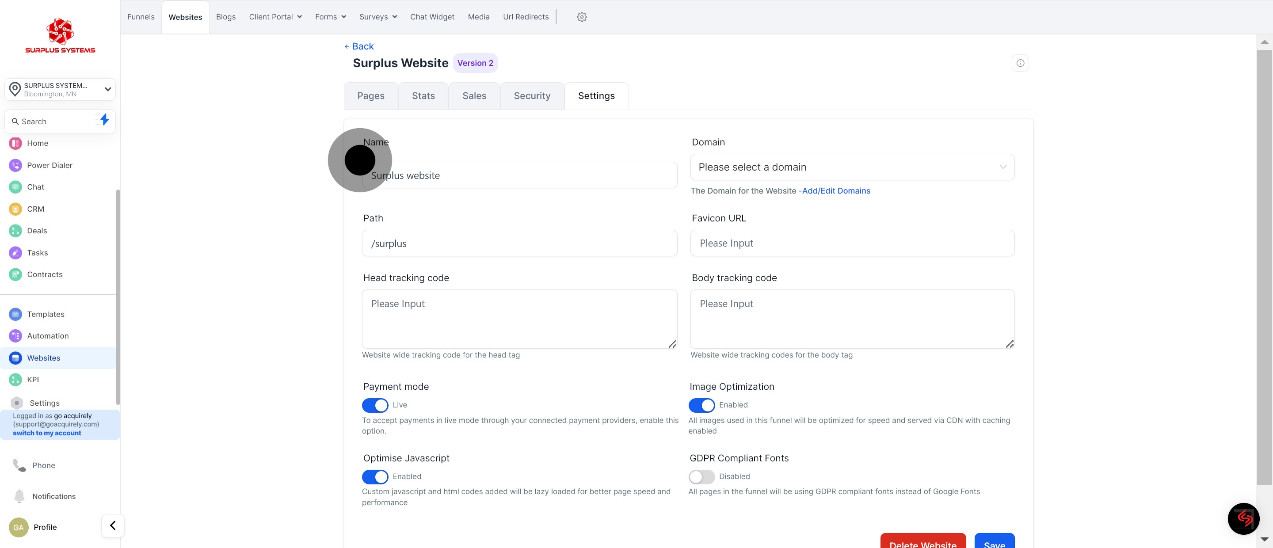Viewport: 1273px width, 548px height.
Task: Open Notifications bell in sidebar
Action: 53,496
